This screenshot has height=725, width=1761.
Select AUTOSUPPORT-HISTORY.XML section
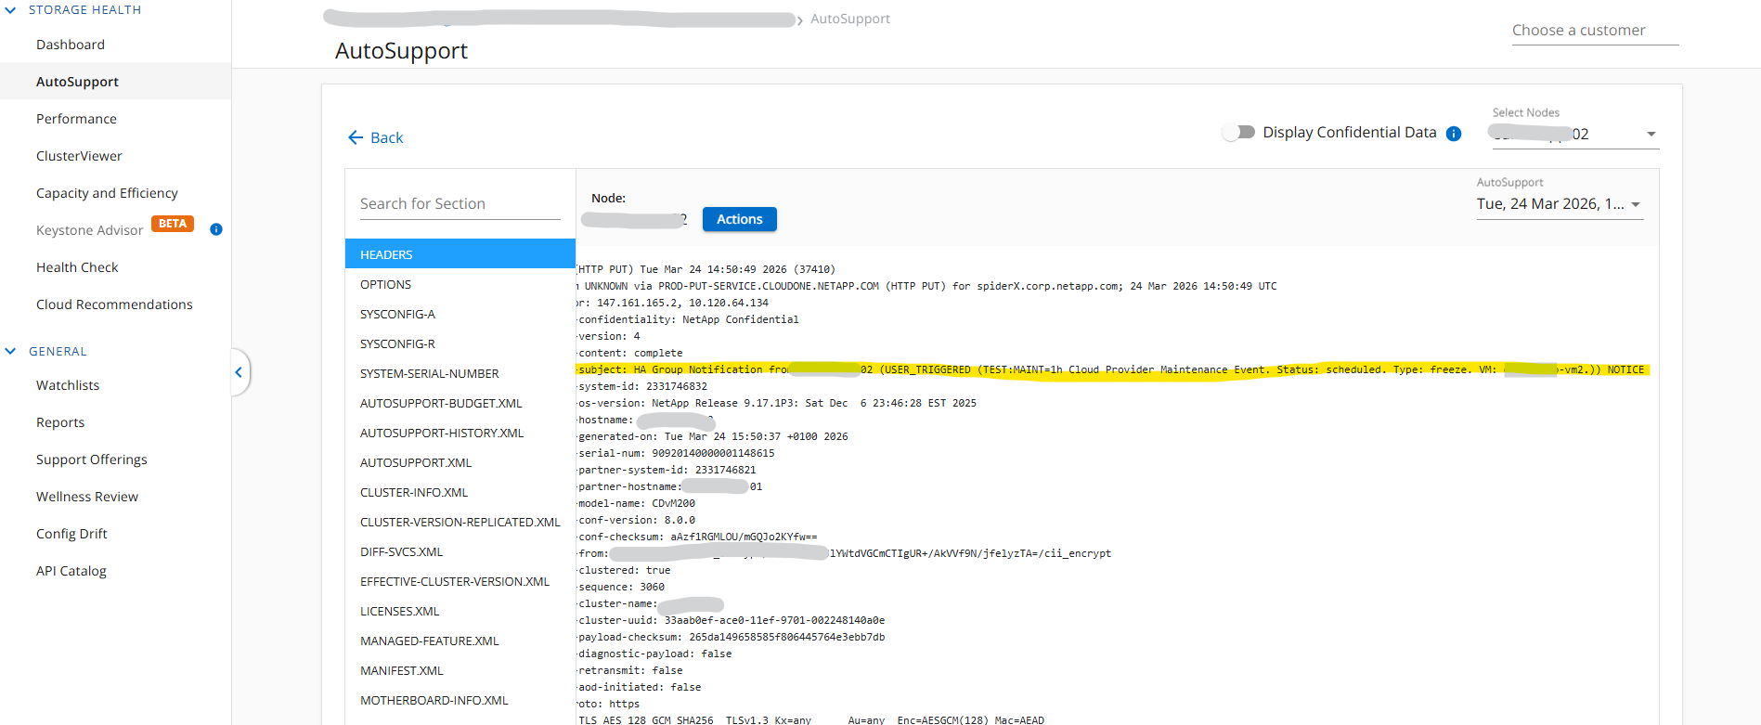[x=460, y=433]
